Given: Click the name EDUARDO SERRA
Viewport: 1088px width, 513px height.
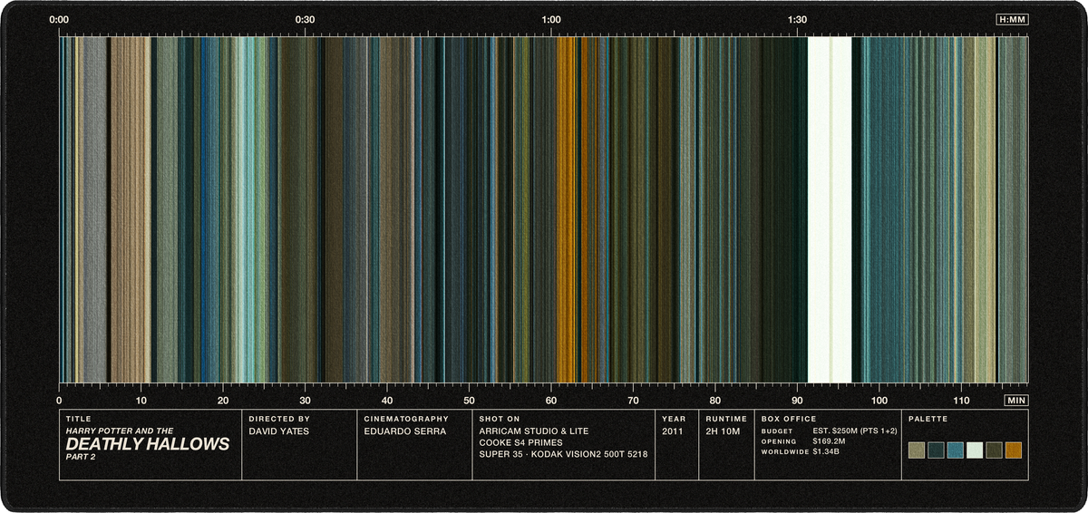Looking at the screenshot, I should pos(403,431).
